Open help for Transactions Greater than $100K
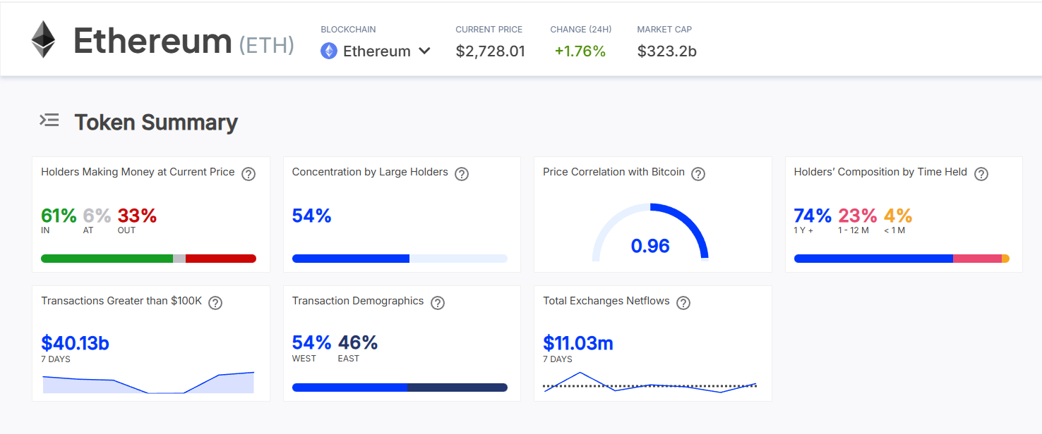Screen dimensions: 1042x434 tap(216, 303)
